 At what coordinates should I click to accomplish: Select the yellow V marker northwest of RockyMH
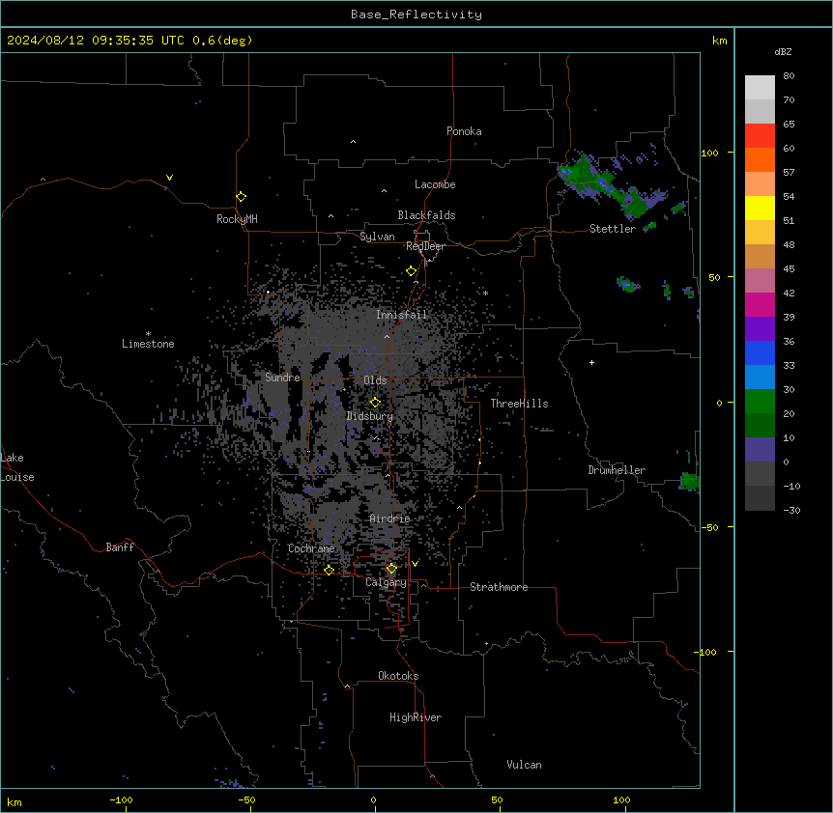(x=169, y=178)
